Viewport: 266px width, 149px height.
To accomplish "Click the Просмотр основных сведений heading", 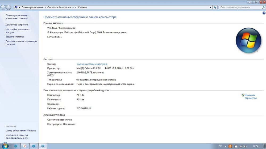I will pos(80,17).
